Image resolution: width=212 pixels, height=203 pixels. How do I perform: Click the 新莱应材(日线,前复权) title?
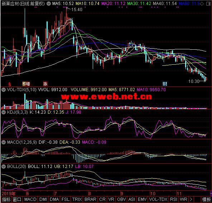click(x=23, y=4)
